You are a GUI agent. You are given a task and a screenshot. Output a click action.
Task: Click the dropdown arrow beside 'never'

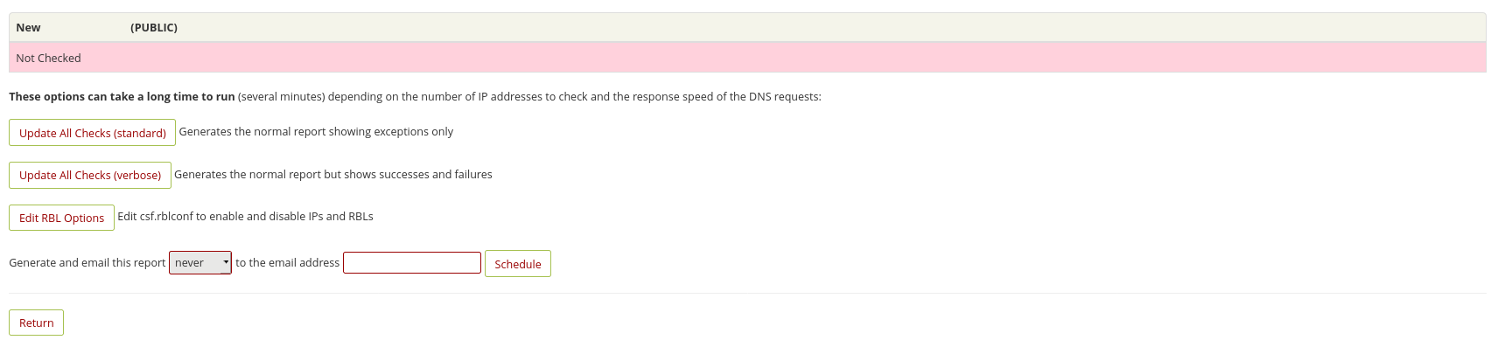(x=226, y=262)
